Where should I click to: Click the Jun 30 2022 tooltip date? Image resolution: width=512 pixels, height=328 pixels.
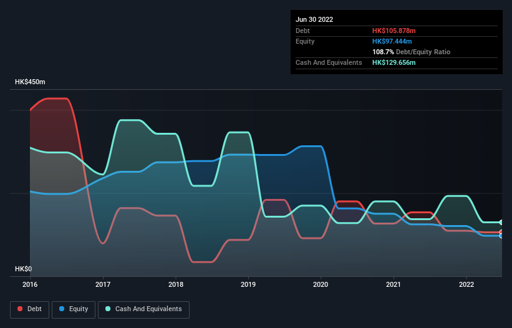click(x=314, y=19)
